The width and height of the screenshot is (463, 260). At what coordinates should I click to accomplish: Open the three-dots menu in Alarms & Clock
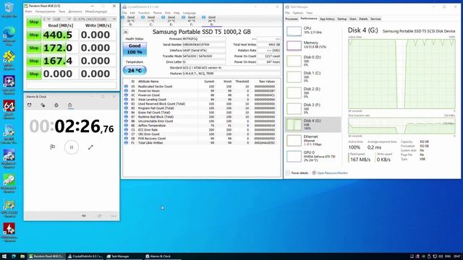(114, 216)
